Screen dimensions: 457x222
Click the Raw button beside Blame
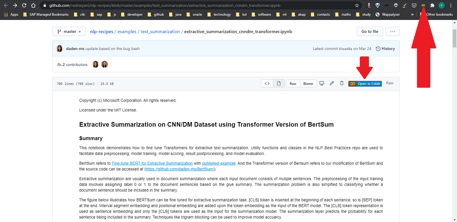293,84
